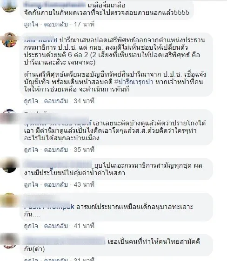This screenshot has height=261, width=227.
Task: Open avatar of the เด็กอนุบาลทะเลาะกัน commenter
Action: [x=9, y=200]
